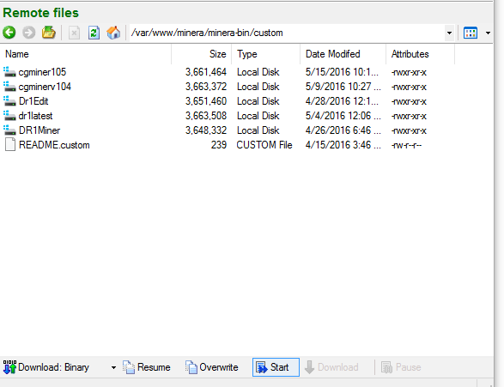This screenshot has height=387, width=504.
Task: Open the remote path history dropdown
Action: (449, 33)
